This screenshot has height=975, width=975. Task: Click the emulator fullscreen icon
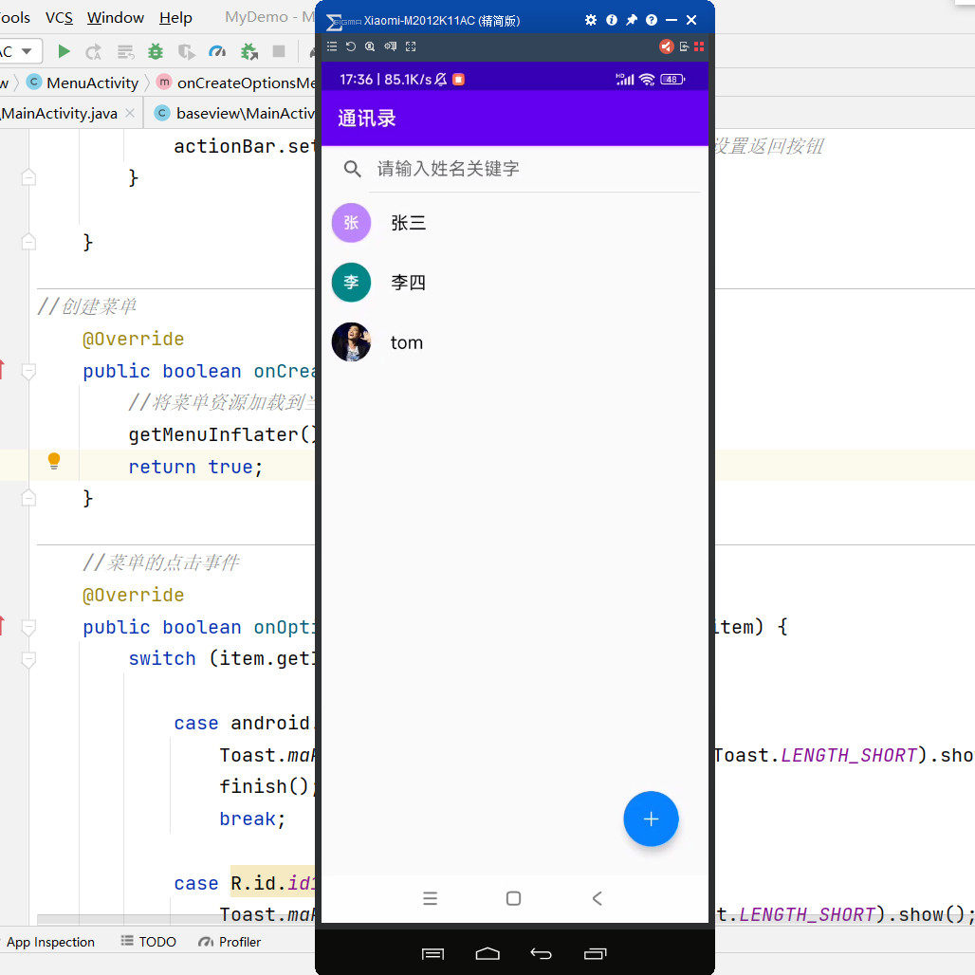click(411, 46)
